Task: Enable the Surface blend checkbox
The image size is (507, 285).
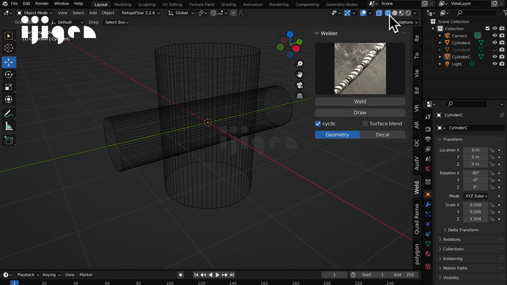Action: (x=365, y=123)
